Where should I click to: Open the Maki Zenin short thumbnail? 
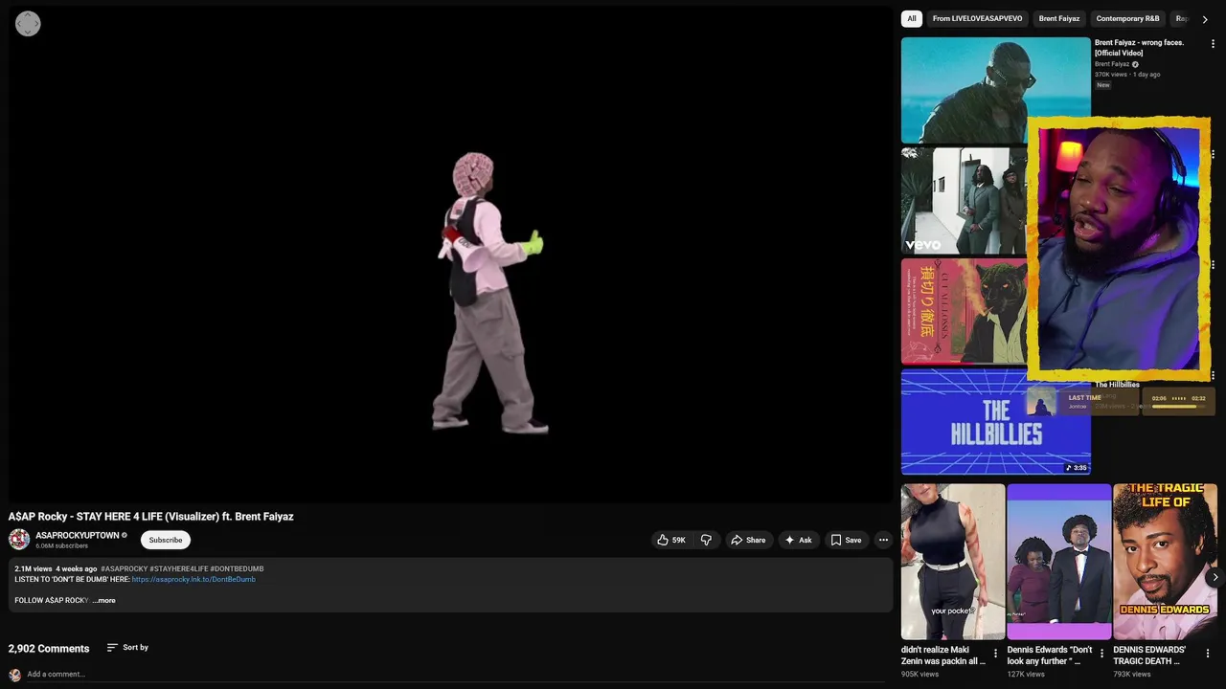953,562
